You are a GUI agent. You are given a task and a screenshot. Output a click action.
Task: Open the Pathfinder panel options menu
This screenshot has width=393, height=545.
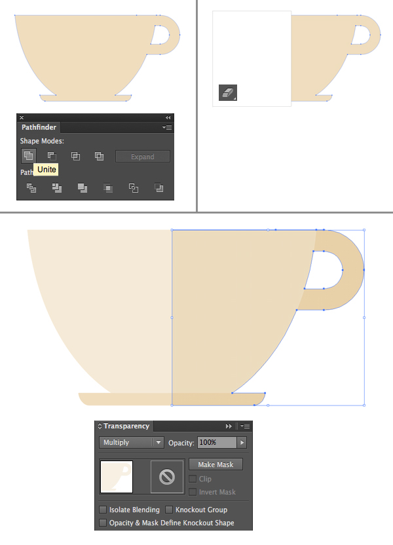pos(167,128)
